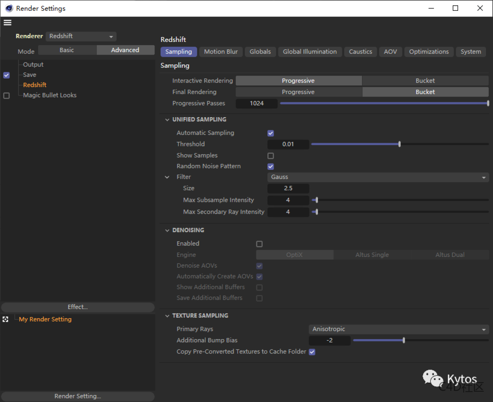This screenshot has height=402, width=493.
Task: Set Interactive Rendering to Bucket
Action: tap(425, 80)
